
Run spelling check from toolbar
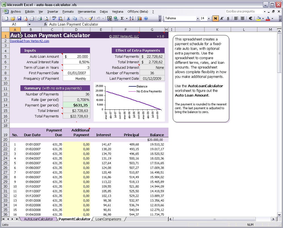pos(54,18)
